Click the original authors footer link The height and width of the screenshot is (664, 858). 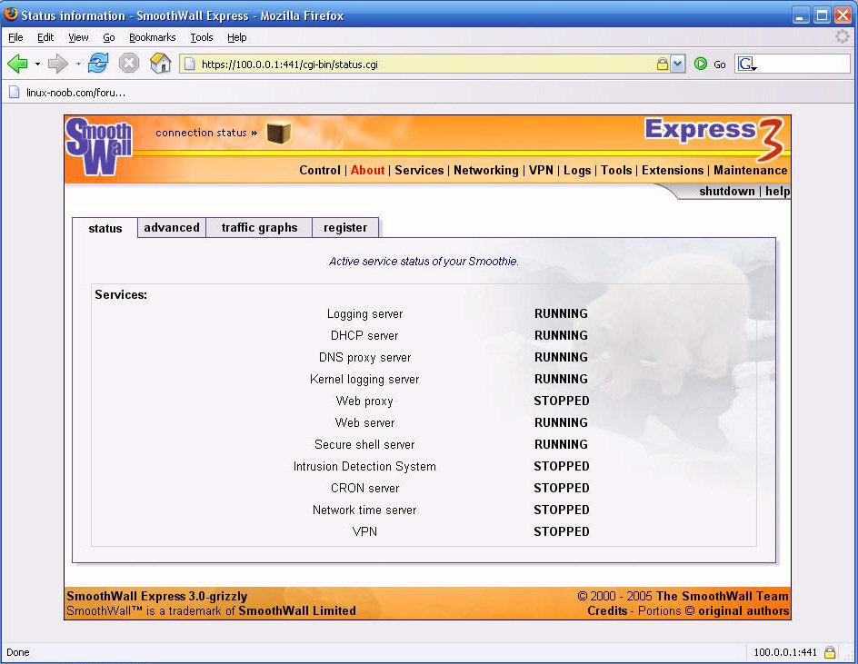click(743, 611)
